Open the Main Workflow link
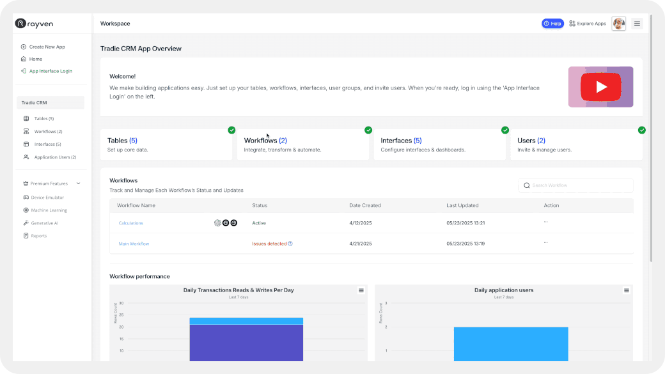Image resolution: width=665 pixels, height=374 pixels. tap(134, 244)
